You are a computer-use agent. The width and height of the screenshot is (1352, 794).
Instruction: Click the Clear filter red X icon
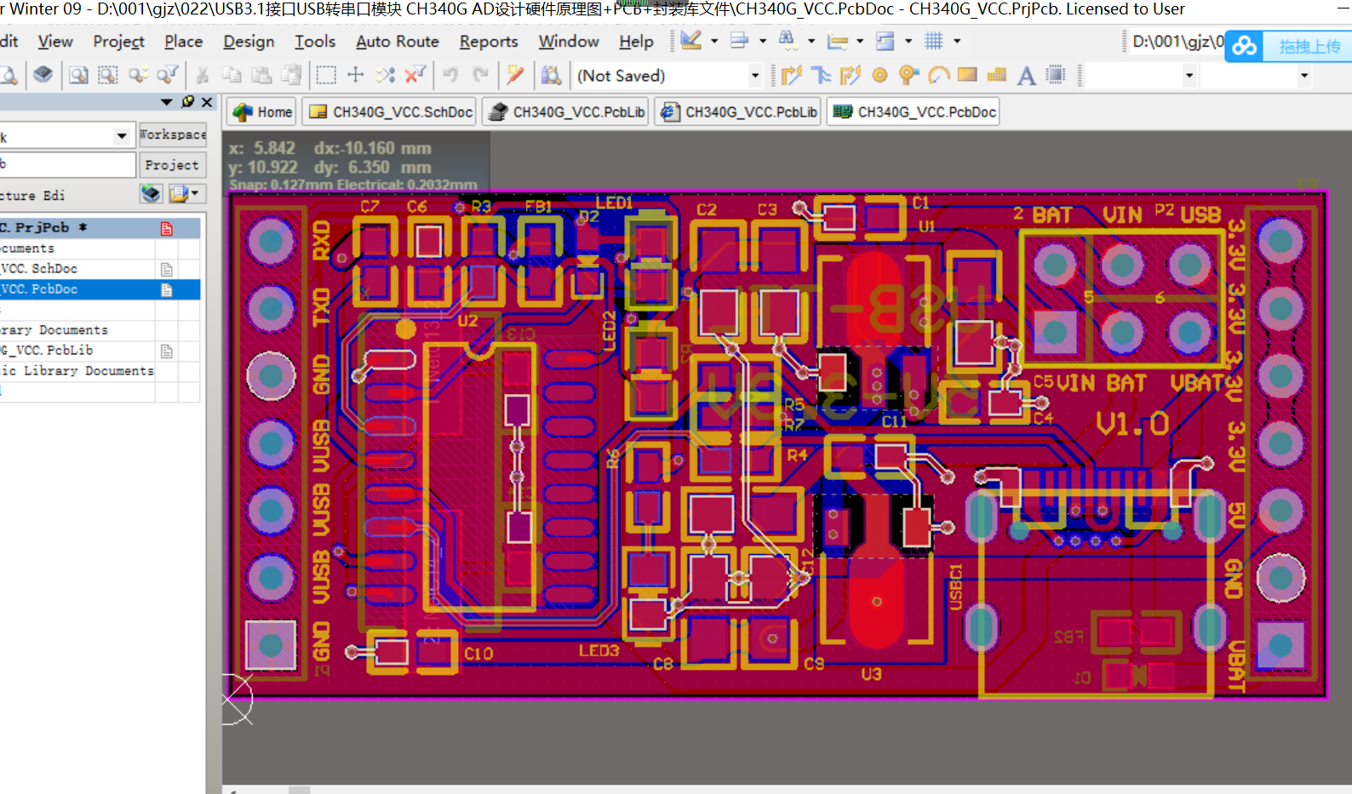(415, 75)
